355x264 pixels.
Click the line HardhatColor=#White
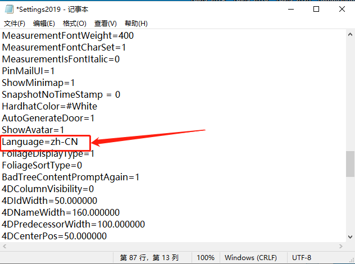point(49,106)
